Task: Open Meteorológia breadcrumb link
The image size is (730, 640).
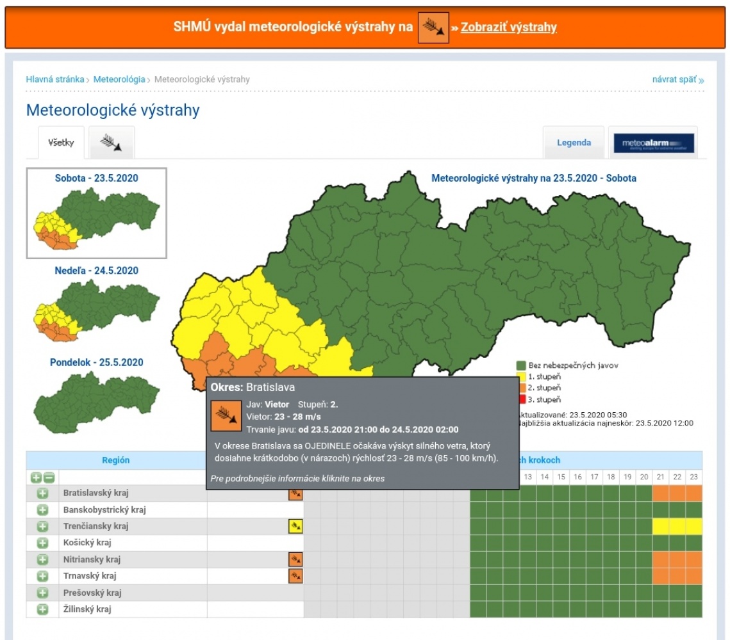Action: (x=119, y=79)
